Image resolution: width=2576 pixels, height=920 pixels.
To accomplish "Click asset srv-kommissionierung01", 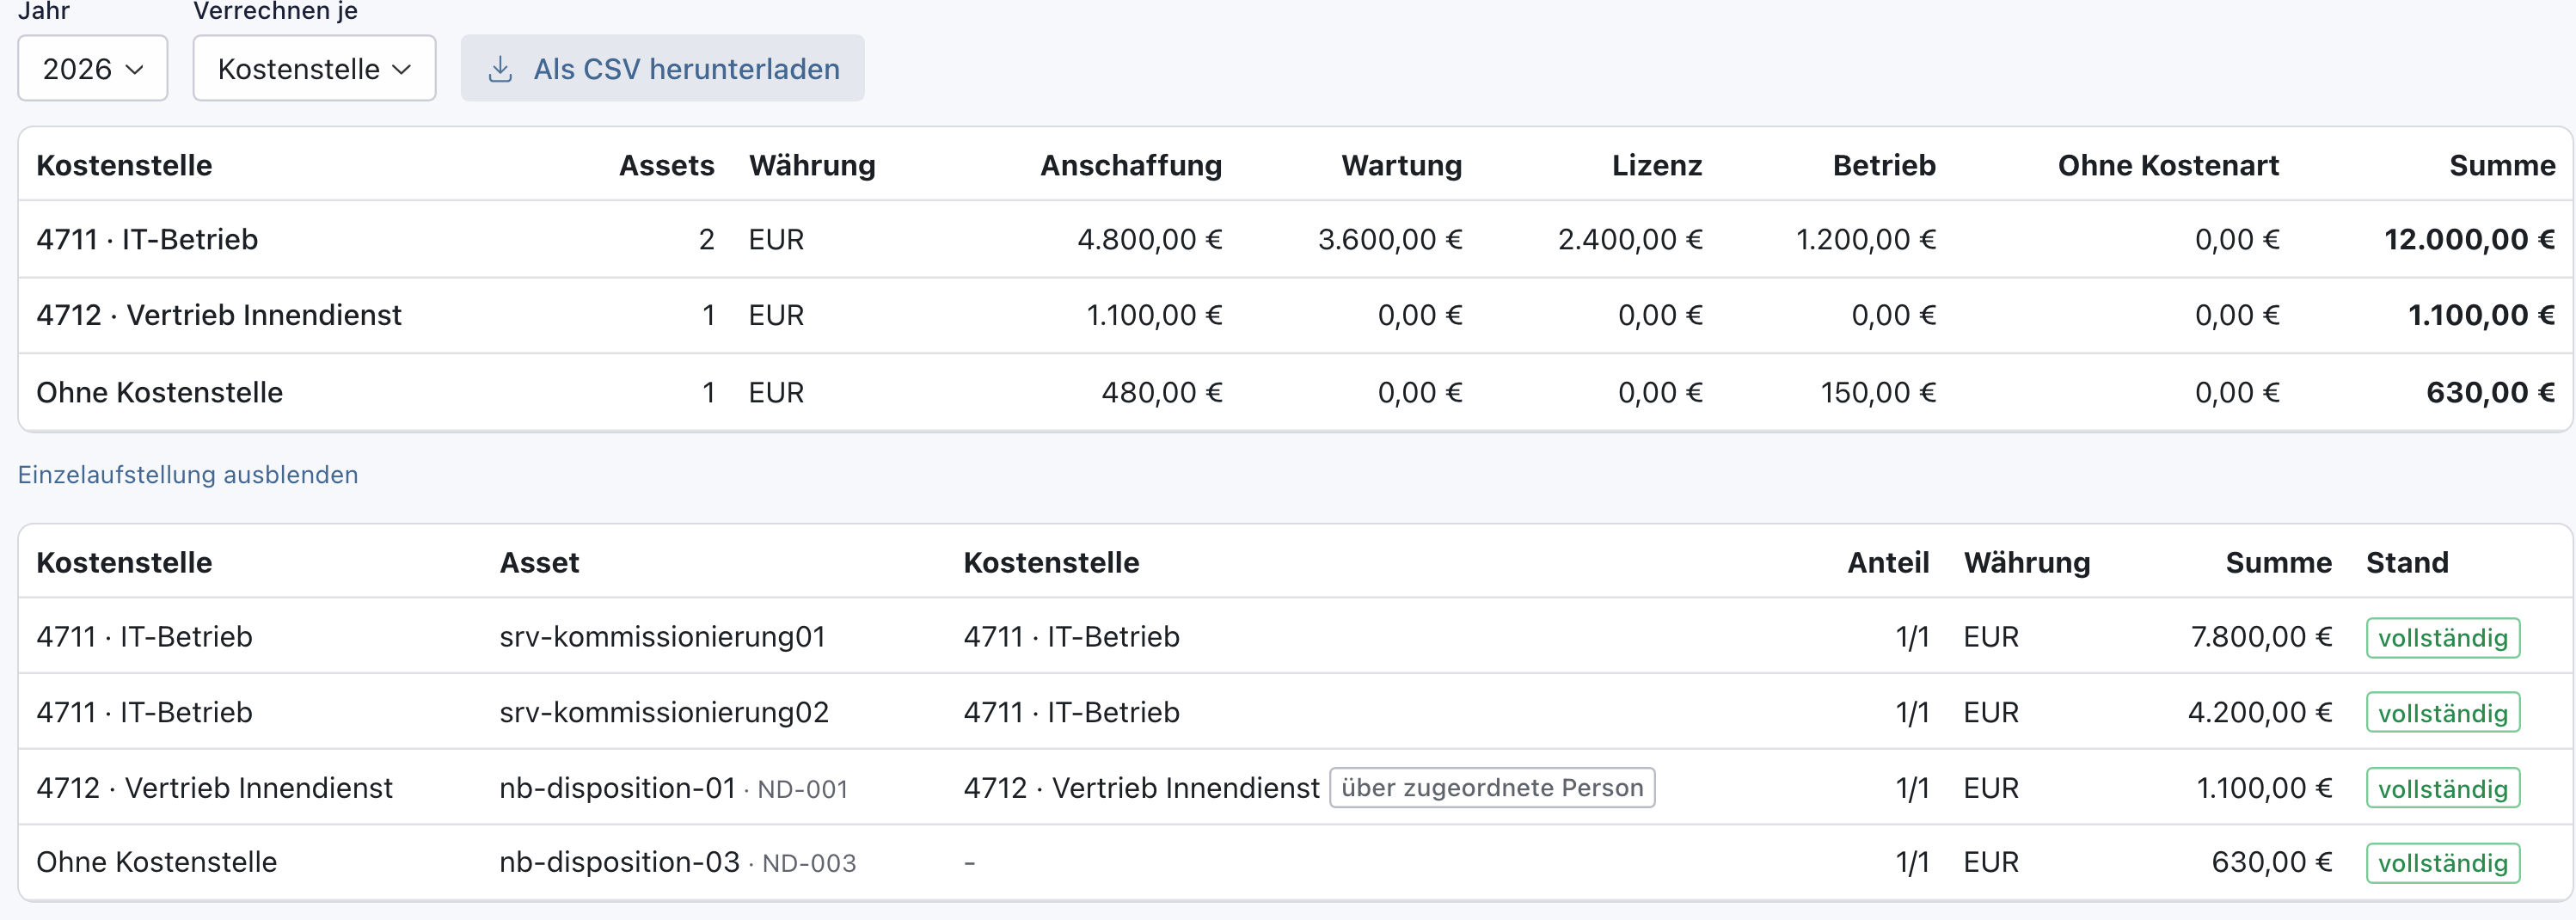I will (x=662, y=637).
